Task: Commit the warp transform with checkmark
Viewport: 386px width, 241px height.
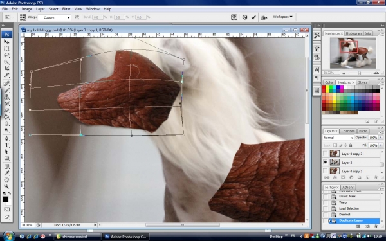Action: (253, 17)
